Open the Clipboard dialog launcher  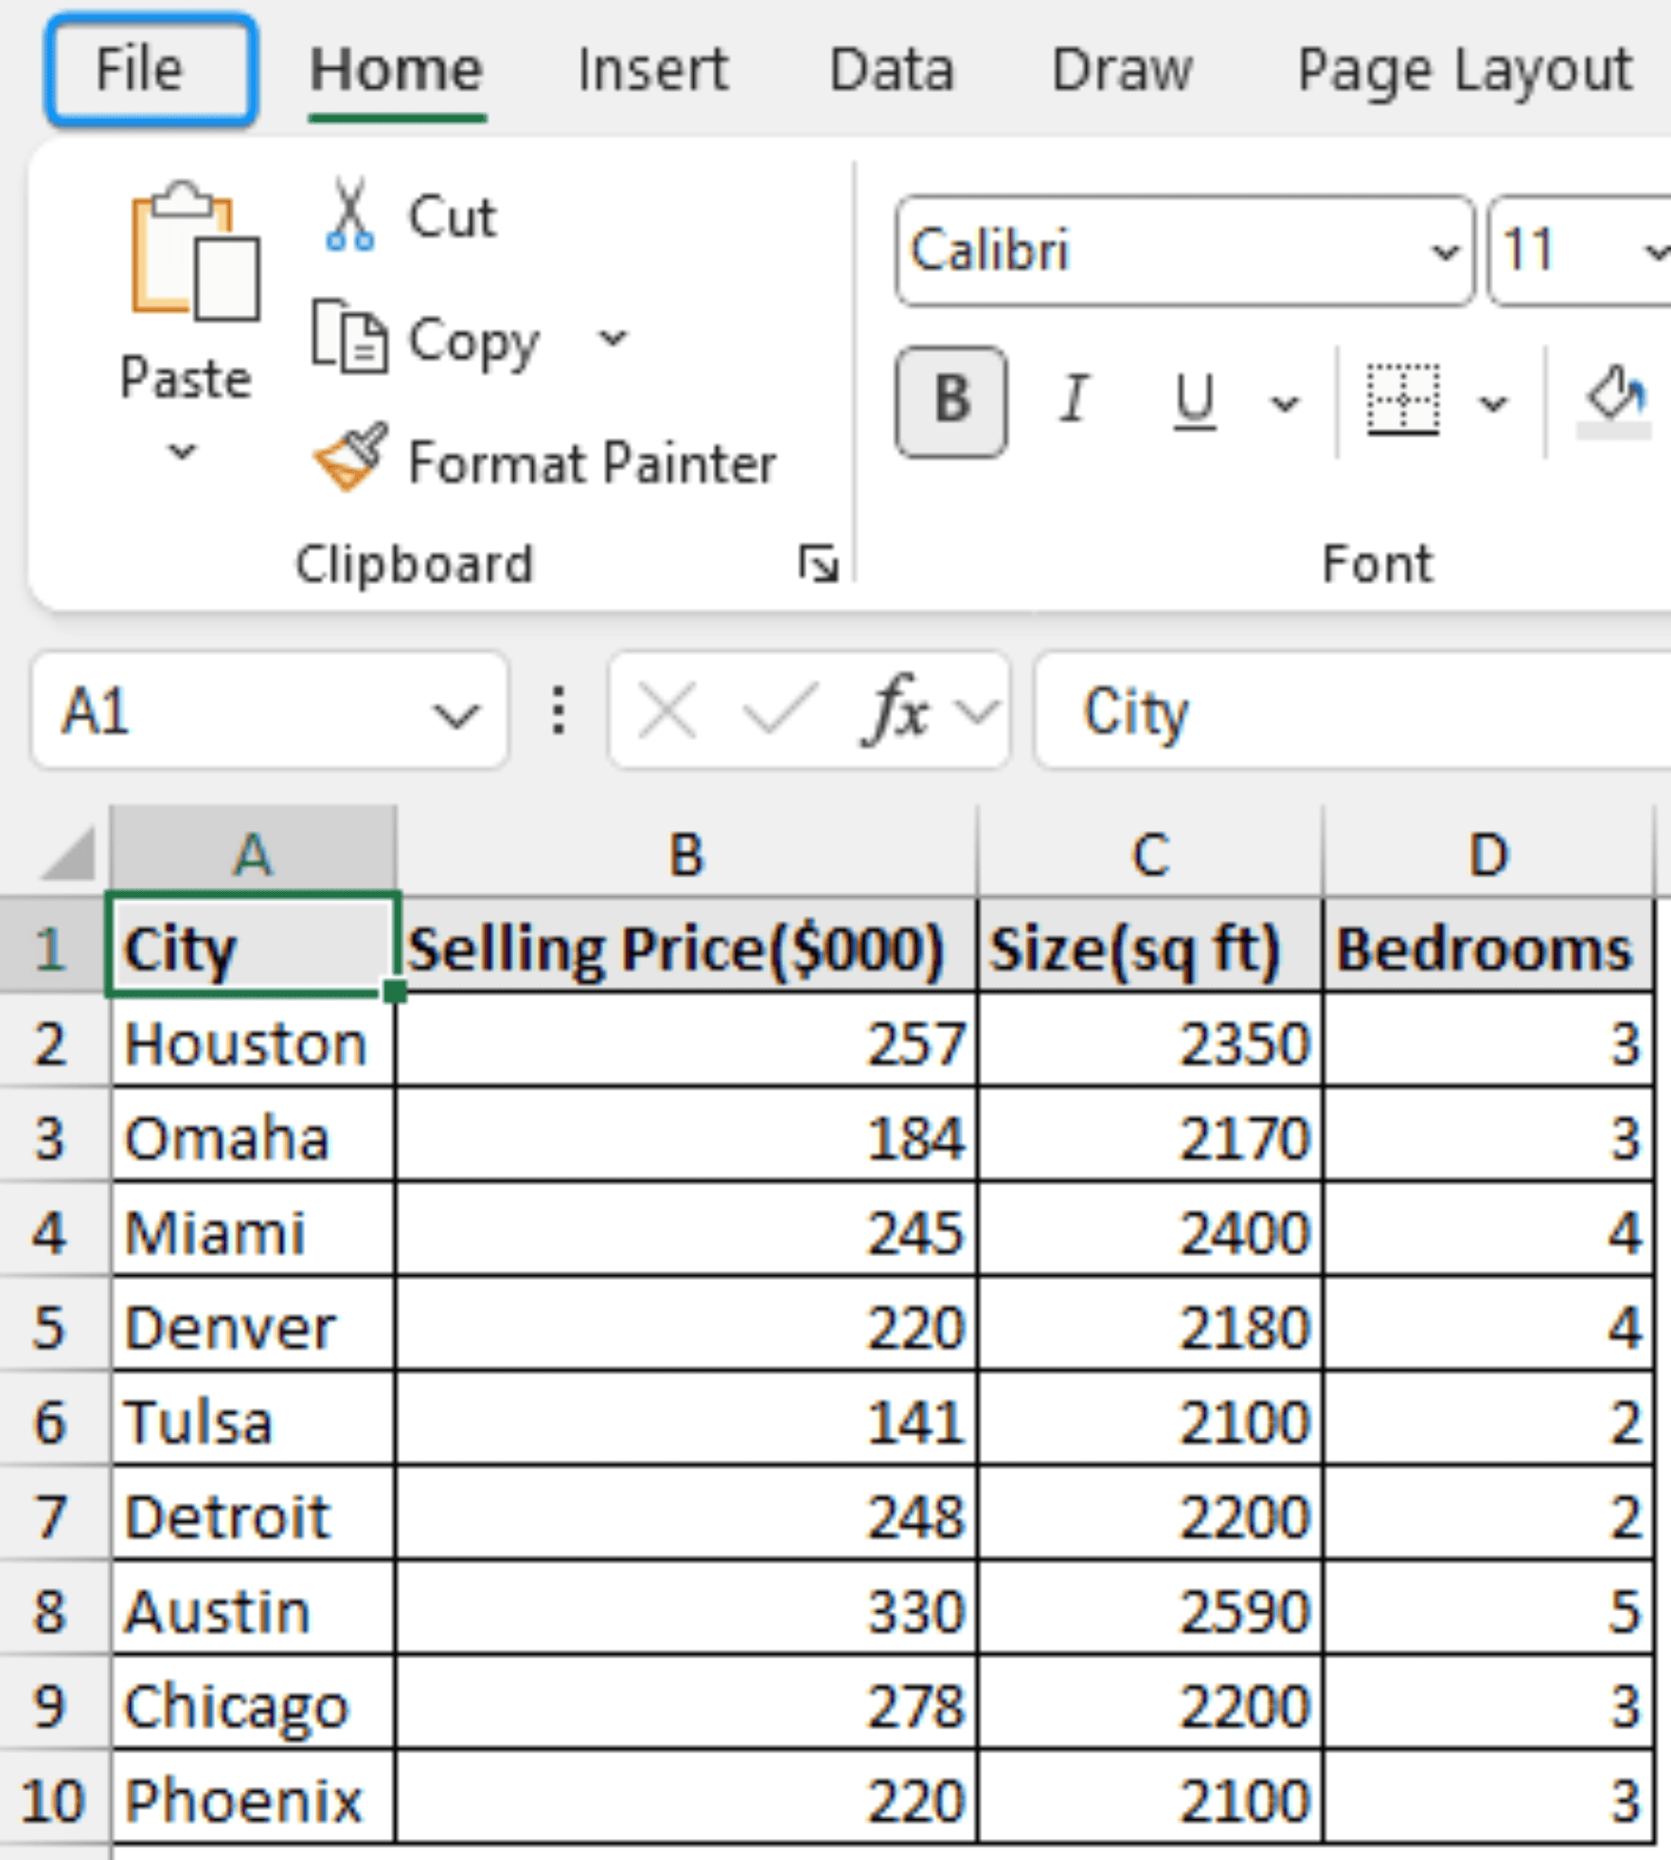point(820,562)
